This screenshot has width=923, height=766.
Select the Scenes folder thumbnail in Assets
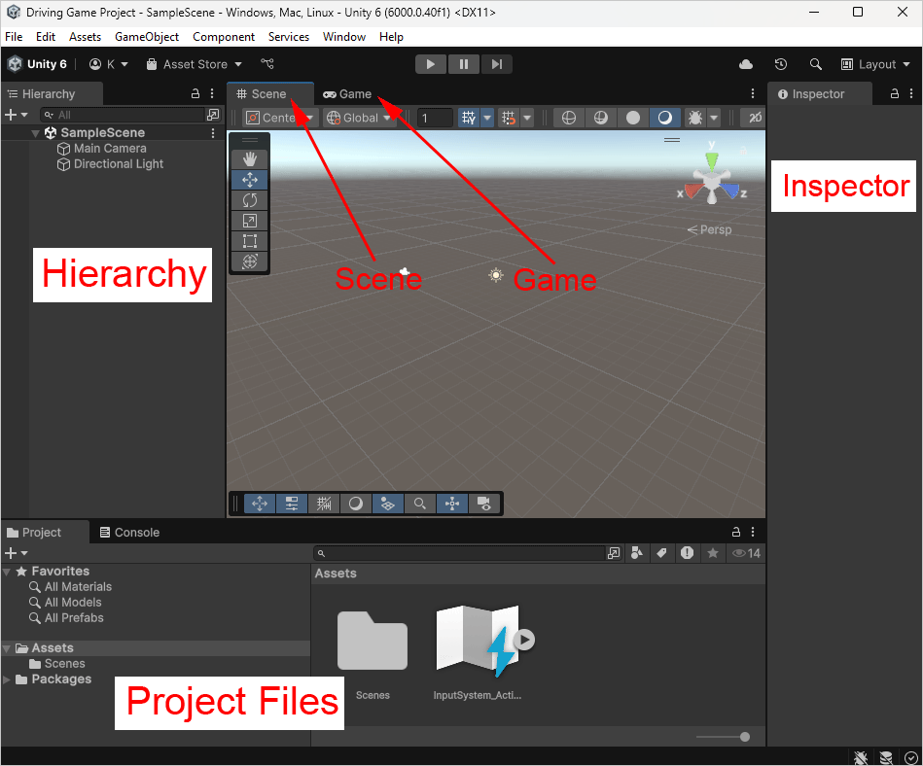pyautogui.click(x=373, y=642)
